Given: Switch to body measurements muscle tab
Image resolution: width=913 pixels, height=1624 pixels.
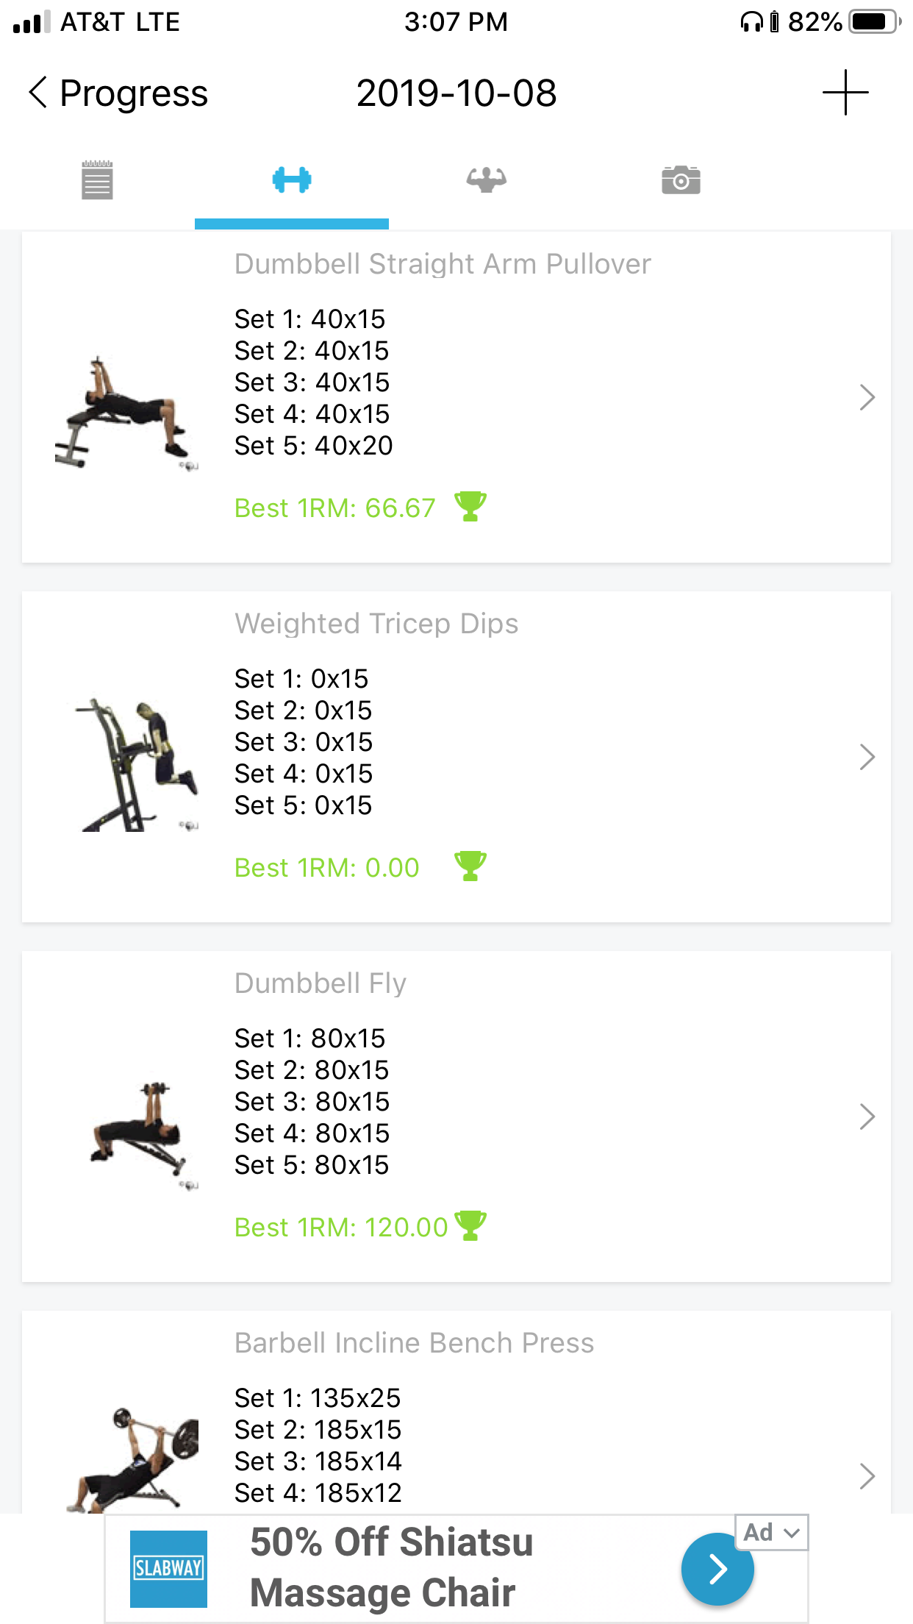Looking at the screenshot, I should 486,180.
